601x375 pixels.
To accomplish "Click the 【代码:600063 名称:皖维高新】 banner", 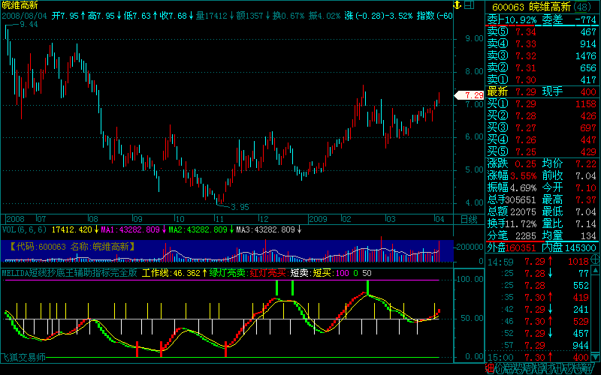I will [x=72, y=247].
